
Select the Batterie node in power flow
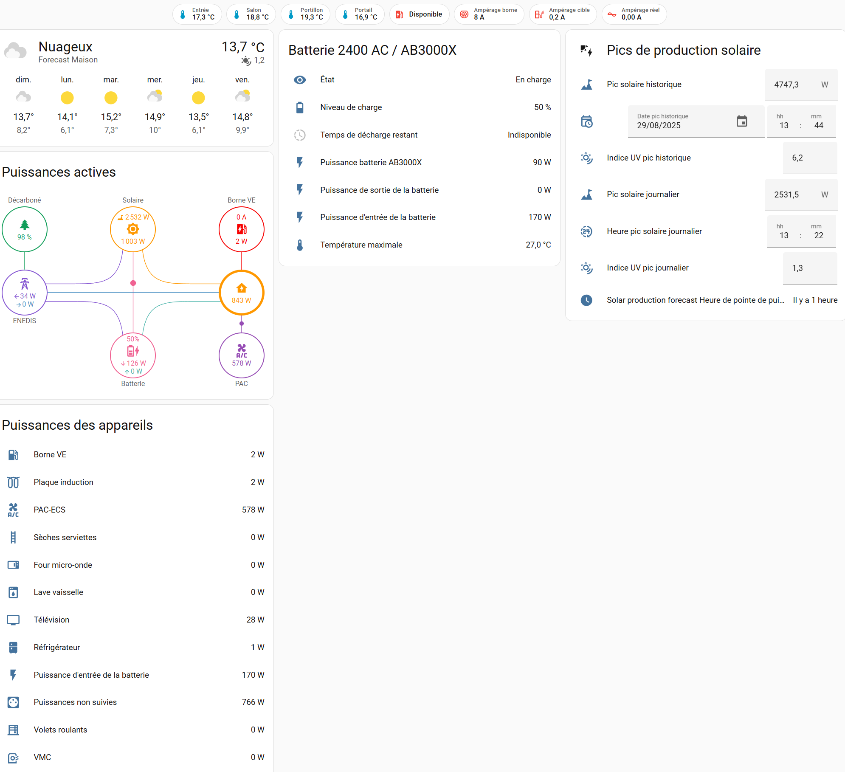[x=133, y=355]
